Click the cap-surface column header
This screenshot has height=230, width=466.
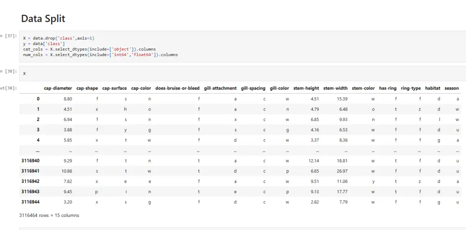pyautogui.click(x=115, y=88)
